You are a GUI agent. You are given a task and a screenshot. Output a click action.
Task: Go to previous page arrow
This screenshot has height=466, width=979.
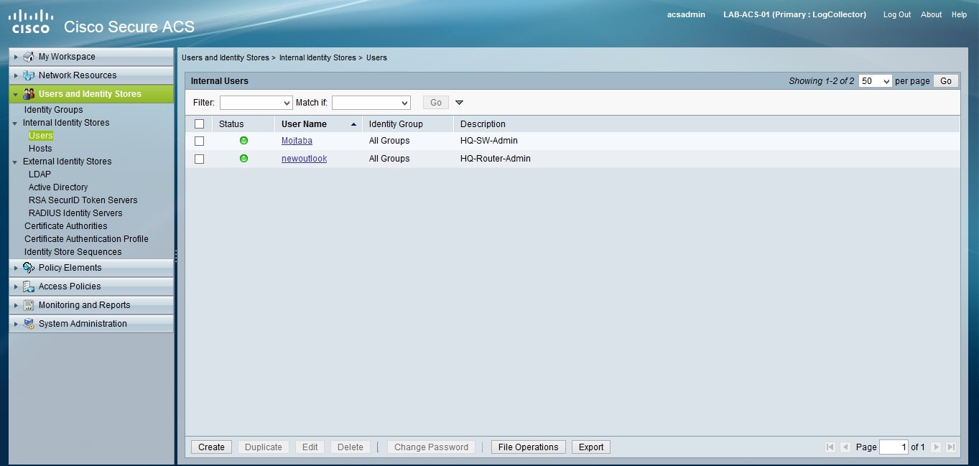[x=845, y=447]
